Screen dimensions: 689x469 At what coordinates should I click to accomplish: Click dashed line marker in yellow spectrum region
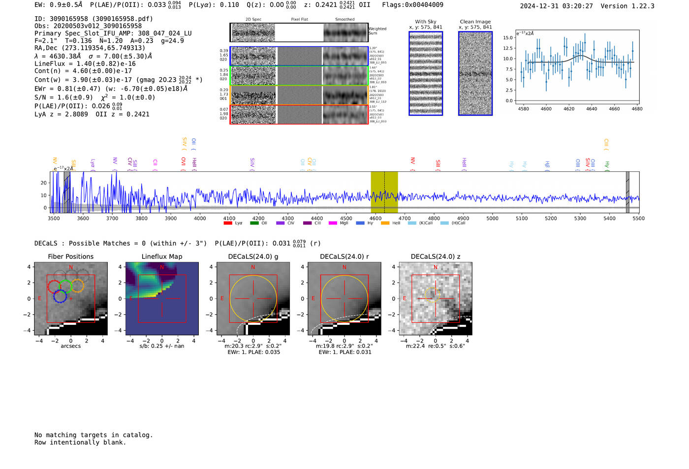(384, 192)
